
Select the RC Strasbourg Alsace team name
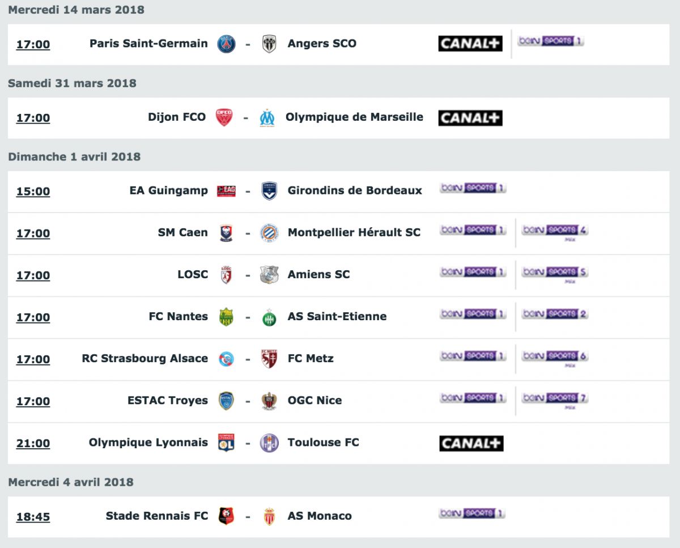145,359
